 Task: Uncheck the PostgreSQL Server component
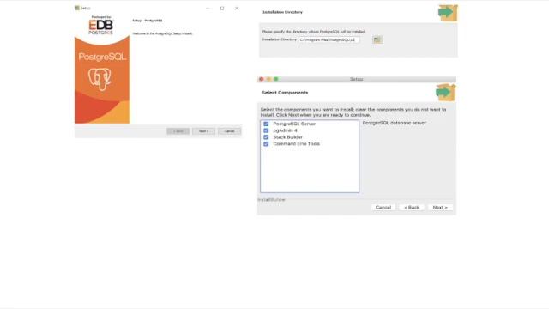[x=266, y=124]
